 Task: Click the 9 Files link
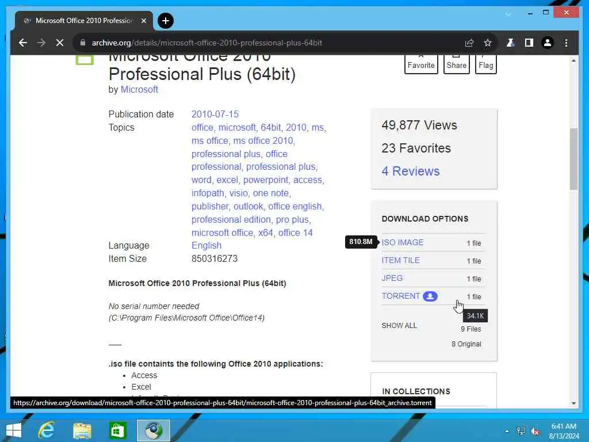point(471,329)
